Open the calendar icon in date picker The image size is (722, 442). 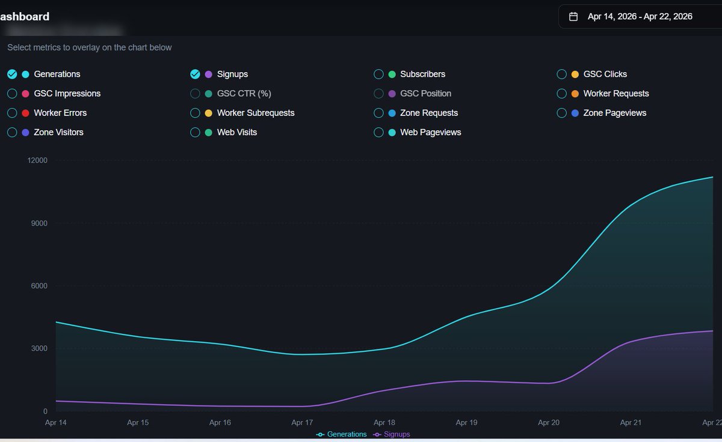pos(573,17)
